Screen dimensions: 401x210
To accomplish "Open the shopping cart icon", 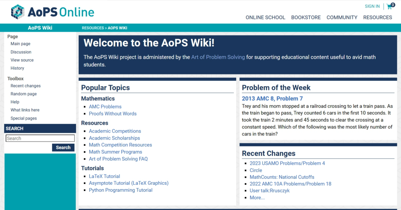I will (x=391, y=6).
